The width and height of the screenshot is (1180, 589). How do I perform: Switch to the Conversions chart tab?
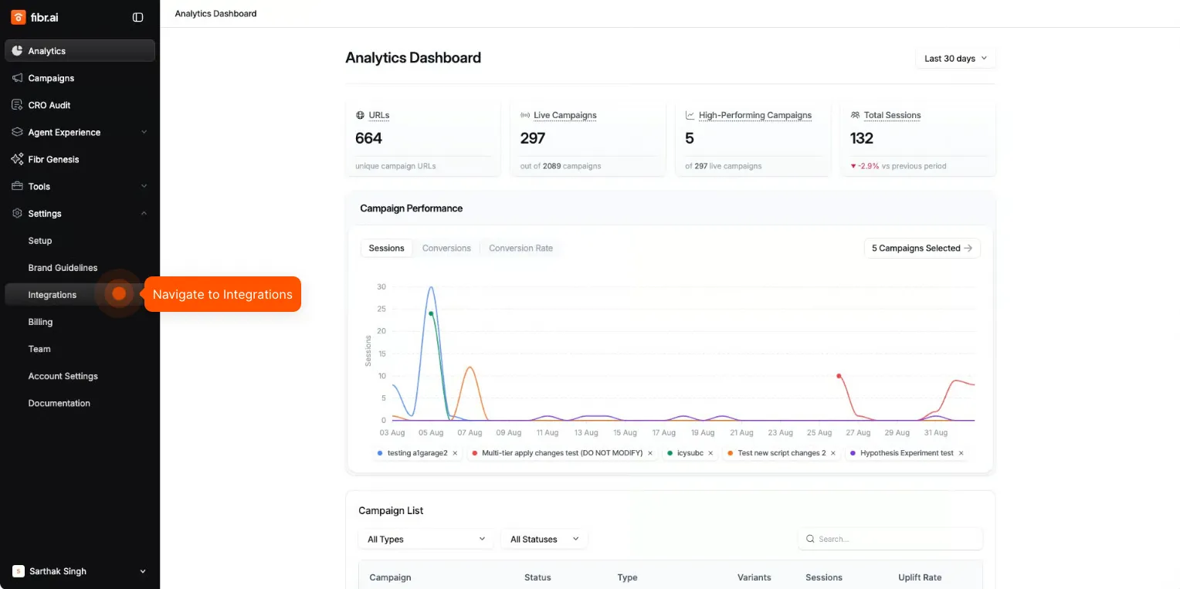446,248
